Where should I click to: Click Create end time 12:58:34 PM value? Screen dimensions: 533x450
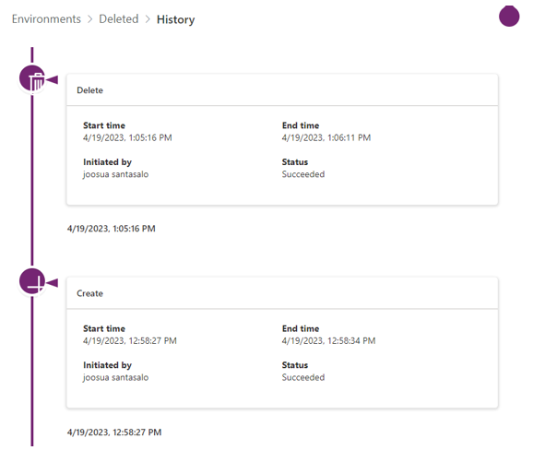(x=328, y=341)
